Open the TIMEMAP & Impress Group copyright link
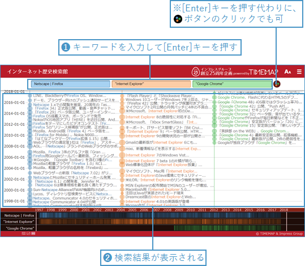Image resolution: width=305 pixels, height=266 pixels. [x=279, y=234]
